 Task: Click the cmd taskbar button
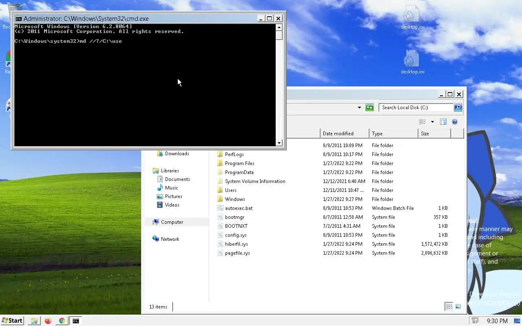click(x=76, y=321)
